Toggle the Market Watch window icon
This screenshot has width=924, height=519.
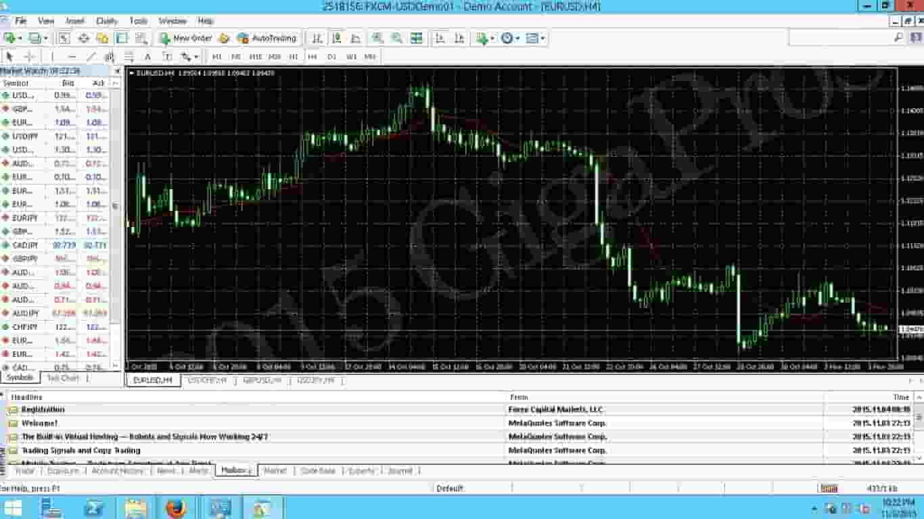click(64, 39)
